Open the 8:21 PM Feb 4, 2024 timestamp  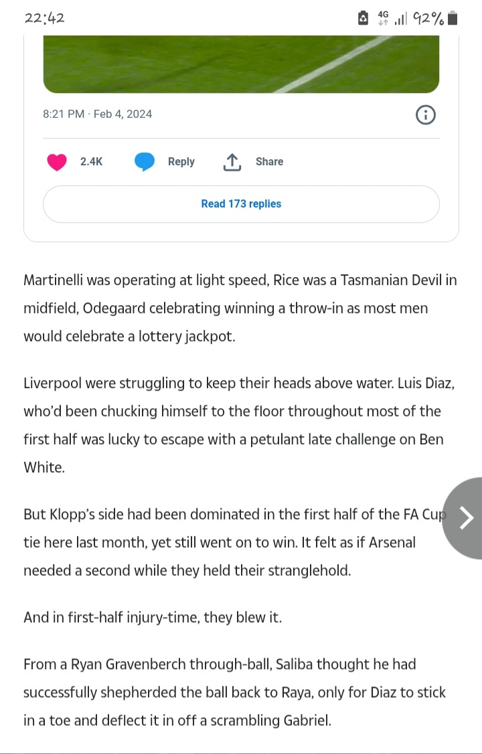coord(97,114)
